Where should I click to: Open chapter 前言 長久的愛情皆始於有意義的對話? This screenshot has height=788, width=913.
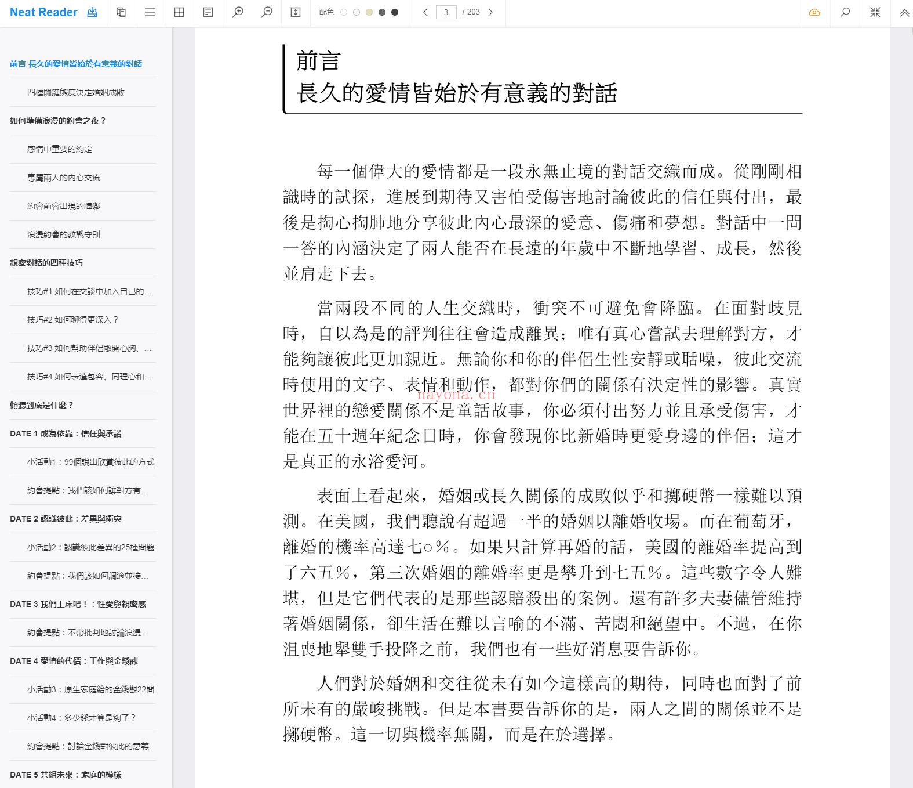pyautogui.click(x=76, y=64)
